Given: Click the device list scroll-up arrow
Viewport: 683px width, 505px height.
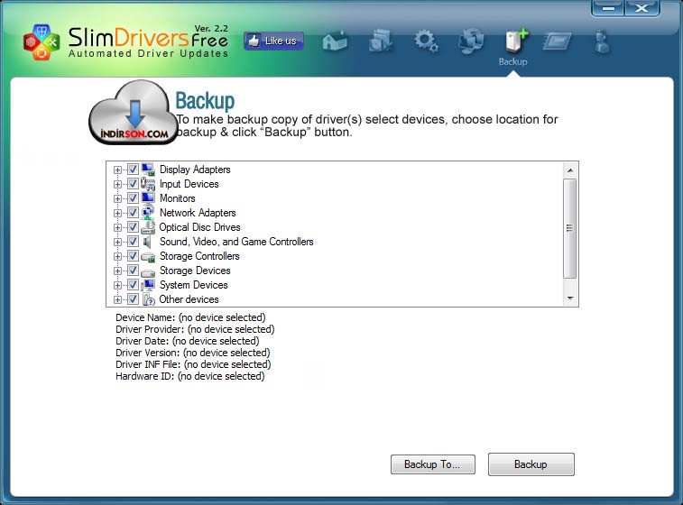Looking at the screenshot, I should (570, 170).
